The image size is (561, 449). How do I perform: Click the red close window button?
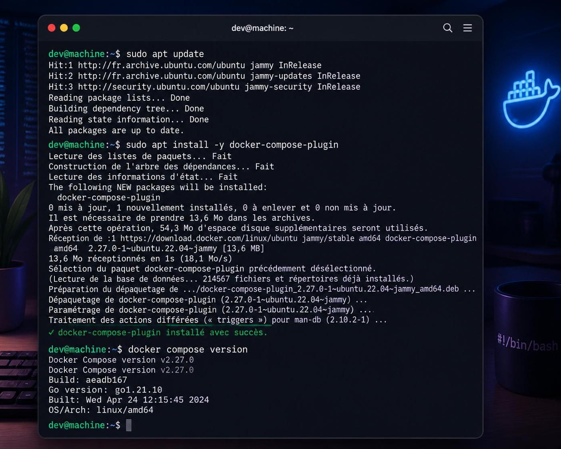pos(52,28)
